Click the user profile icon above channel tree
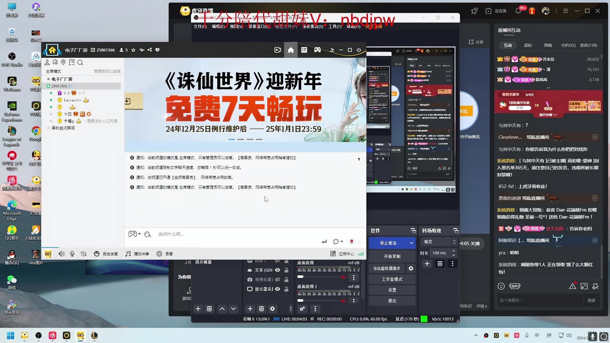The image size is (610, 343). click(47, 62)
